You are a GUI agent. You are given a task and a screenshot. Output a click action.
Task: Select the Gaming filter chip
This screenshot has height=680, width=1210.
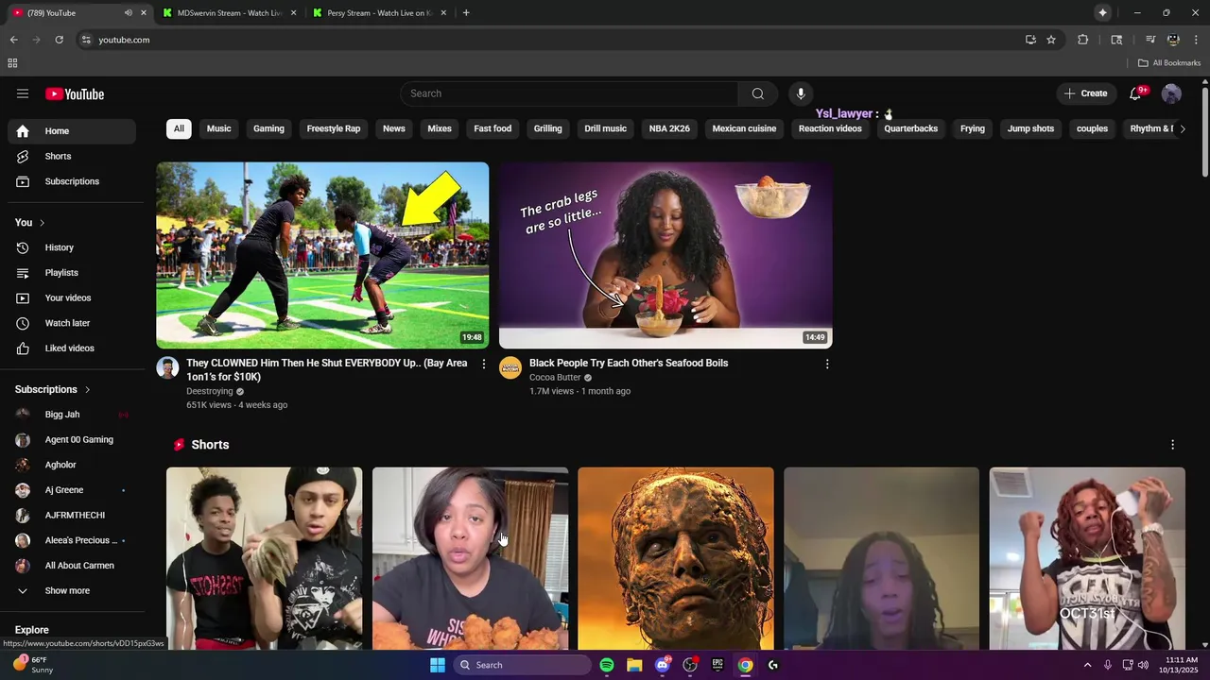268,128
